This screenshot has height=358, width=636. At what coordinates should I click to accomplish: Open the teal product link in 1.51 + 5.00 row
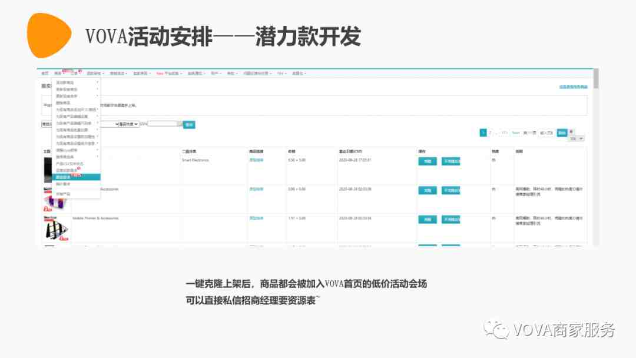pyautogui.click(x=256, y=218)
